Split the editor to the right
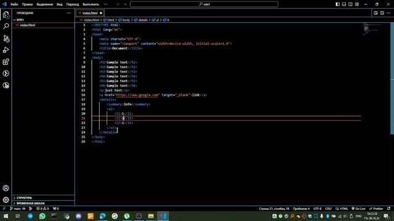This screenshot has height=221, width=394. click(382, 13)
